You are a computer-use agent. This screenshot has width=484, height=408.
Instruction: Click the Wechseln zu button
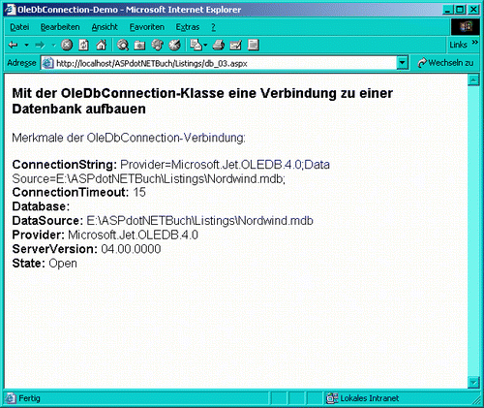(x=445, y=63)
